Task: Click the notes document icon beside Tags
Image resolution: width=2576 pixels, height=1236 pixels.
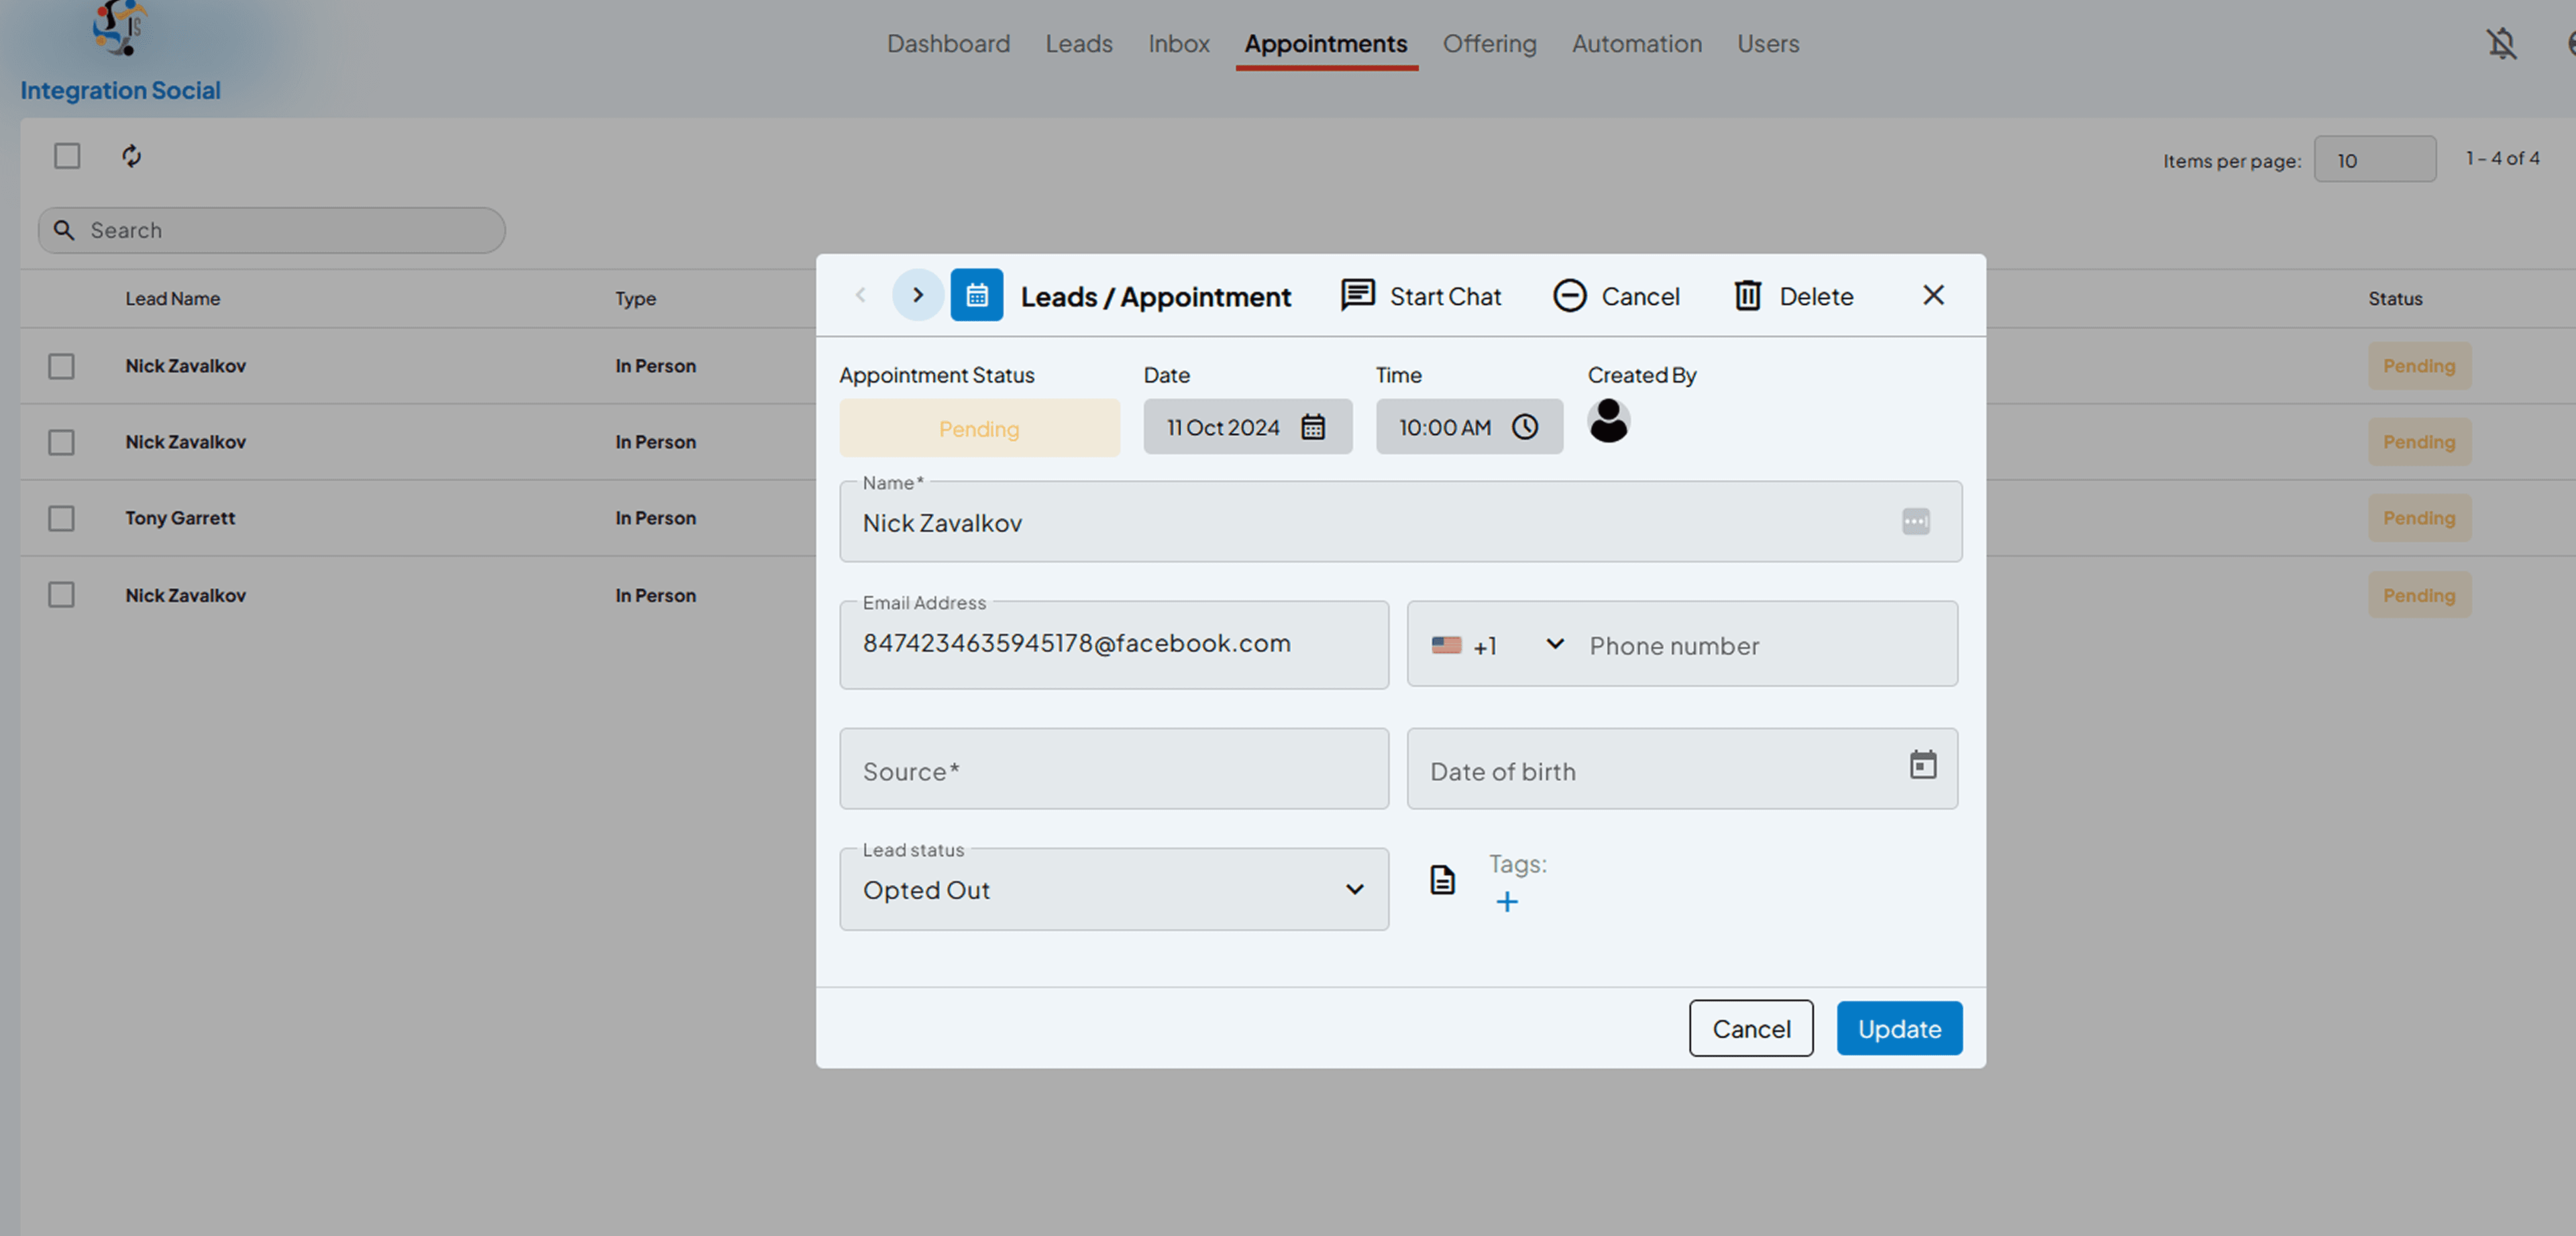Action: point(1442,880)
